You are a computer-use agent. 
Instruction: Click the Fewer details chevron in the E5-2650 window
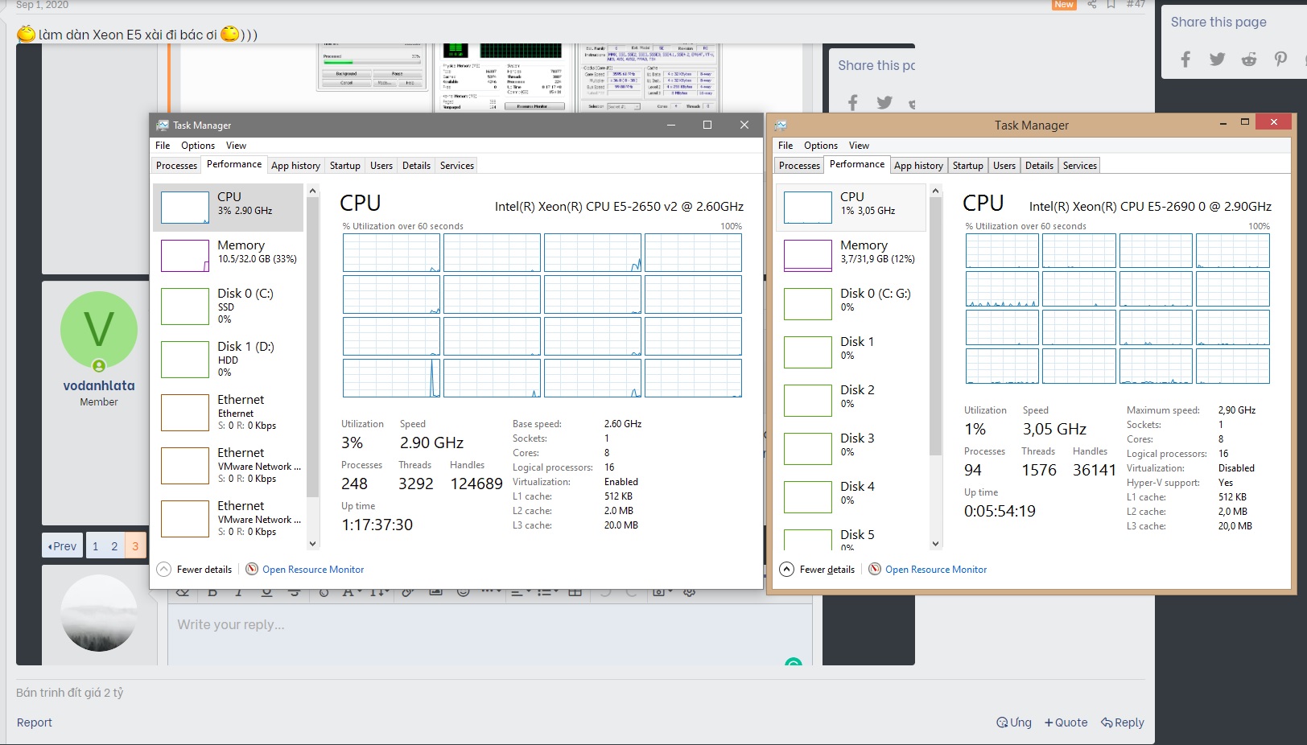164,569
